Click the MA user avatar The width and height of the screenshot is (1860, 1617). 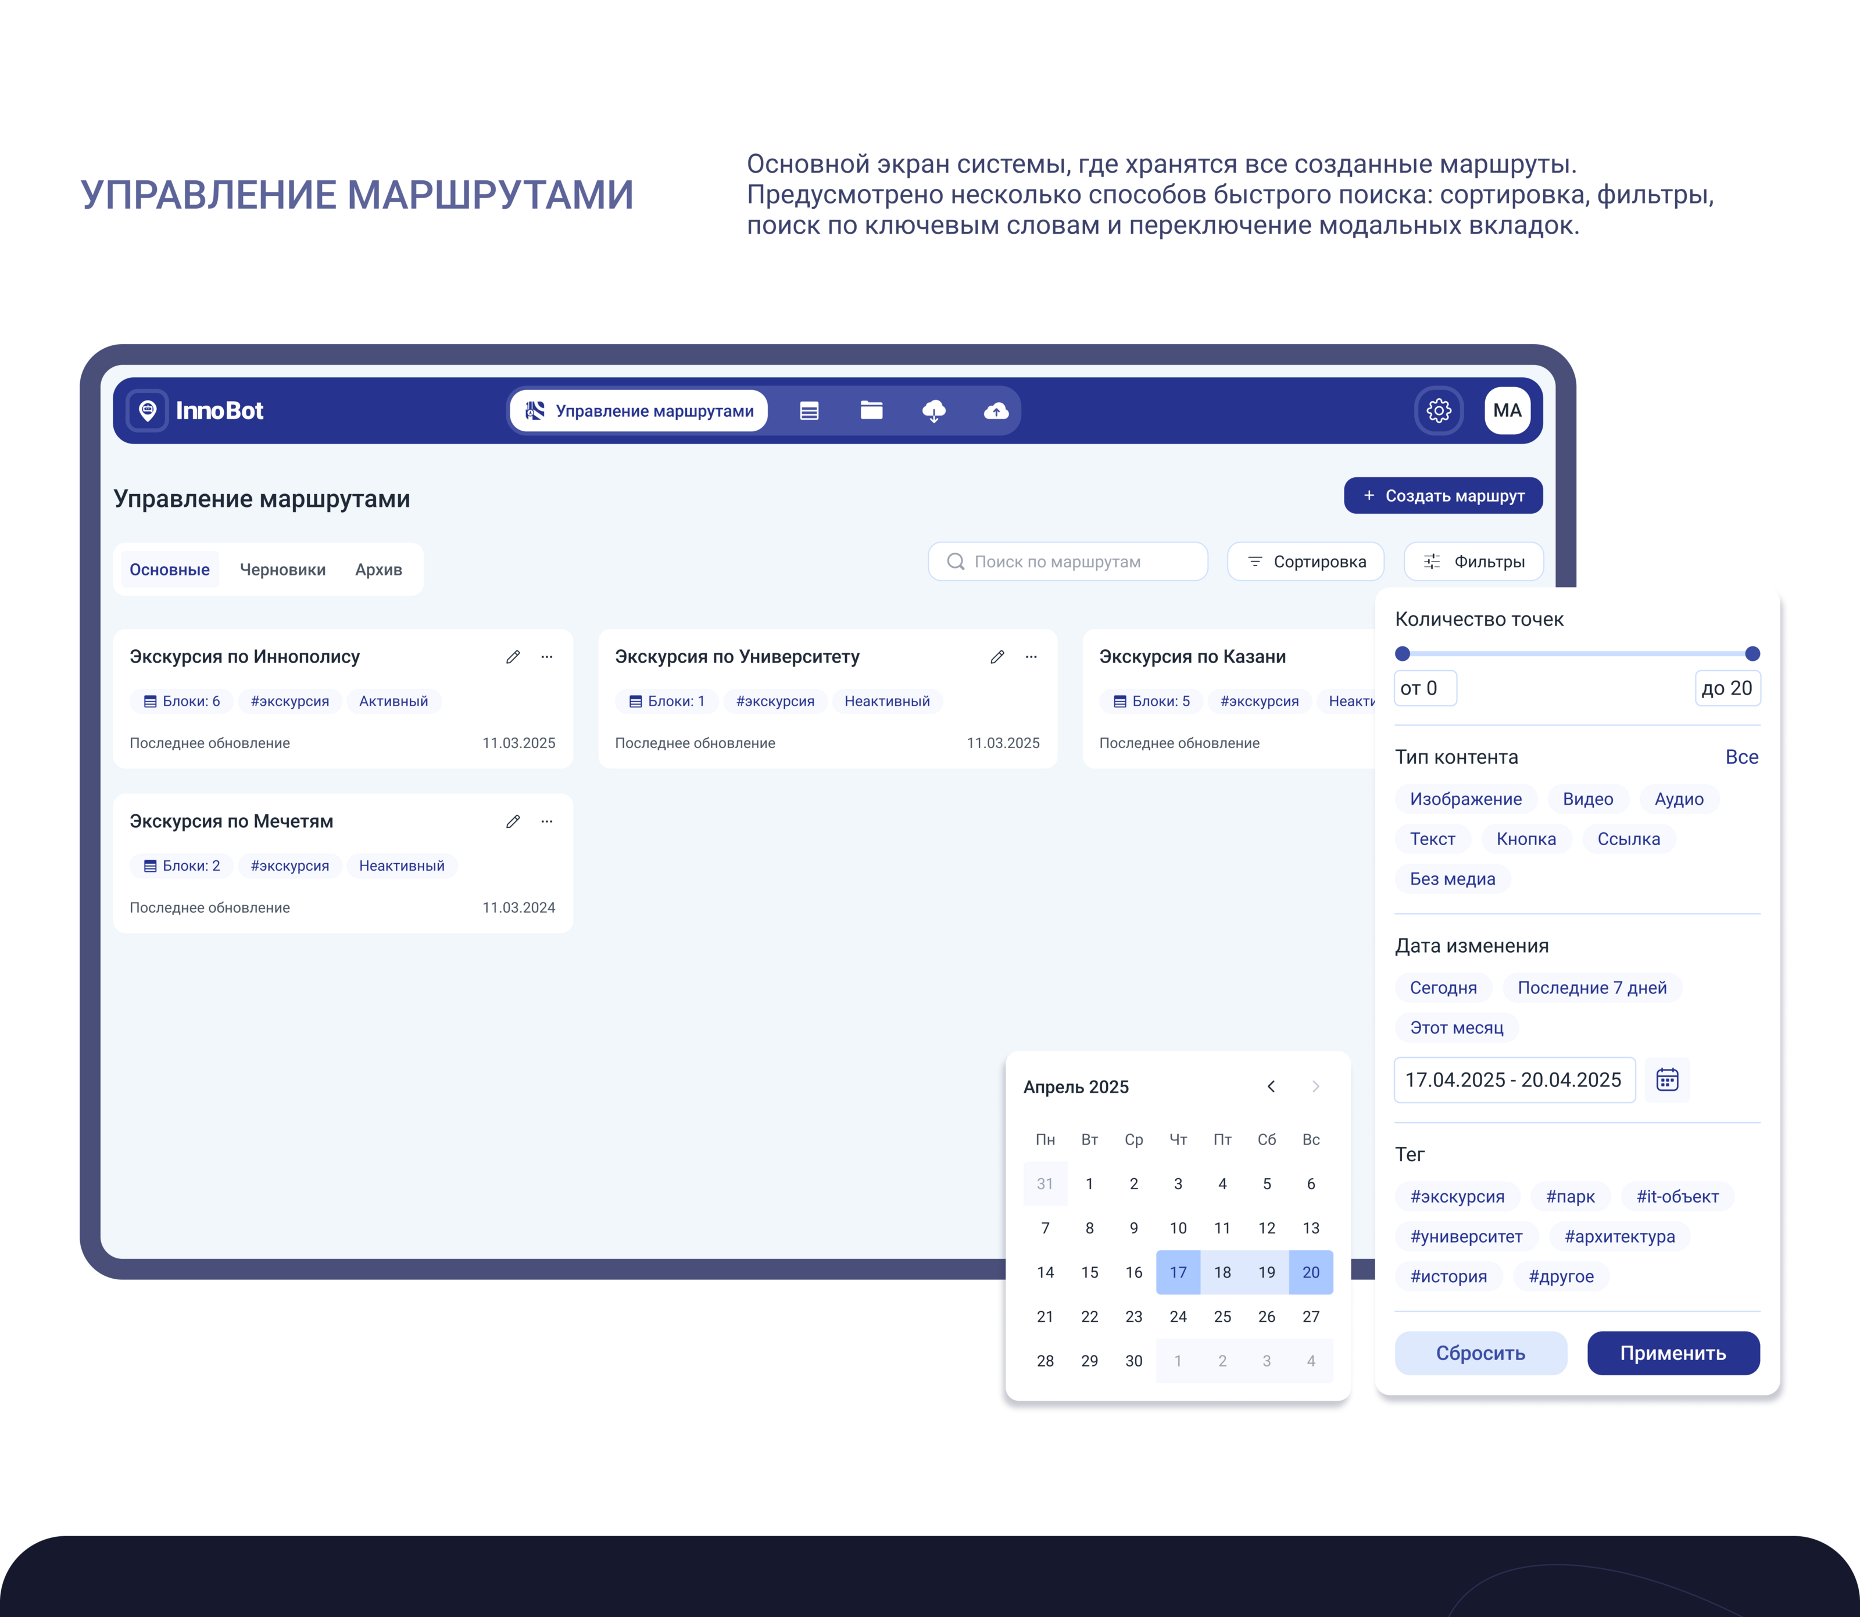[1507, 412]
